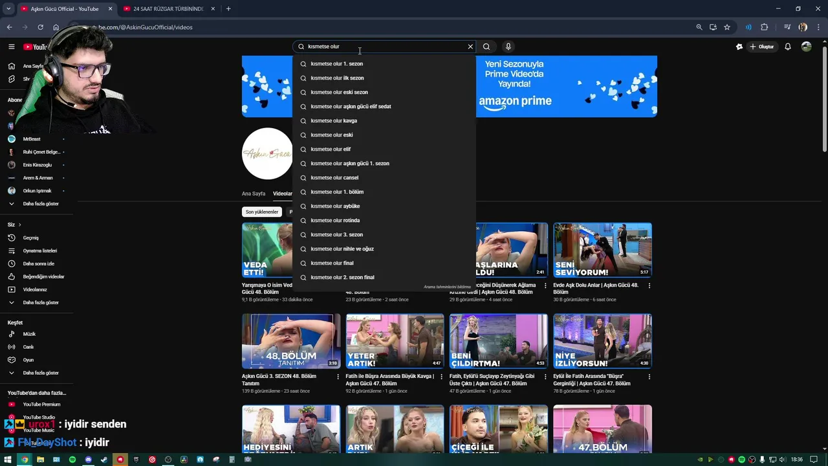Choose suggestion 'kısmetse olur rotinda'
This screenshot has height=466, width=828.
[384, 220]
